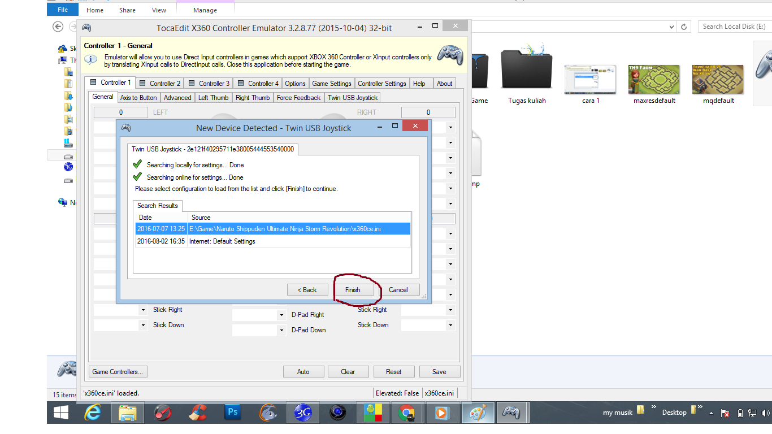This screenshot has height=434, width=772.
Task: Click the gamepad icon in New Device Detected title bar
Action: 126,128
